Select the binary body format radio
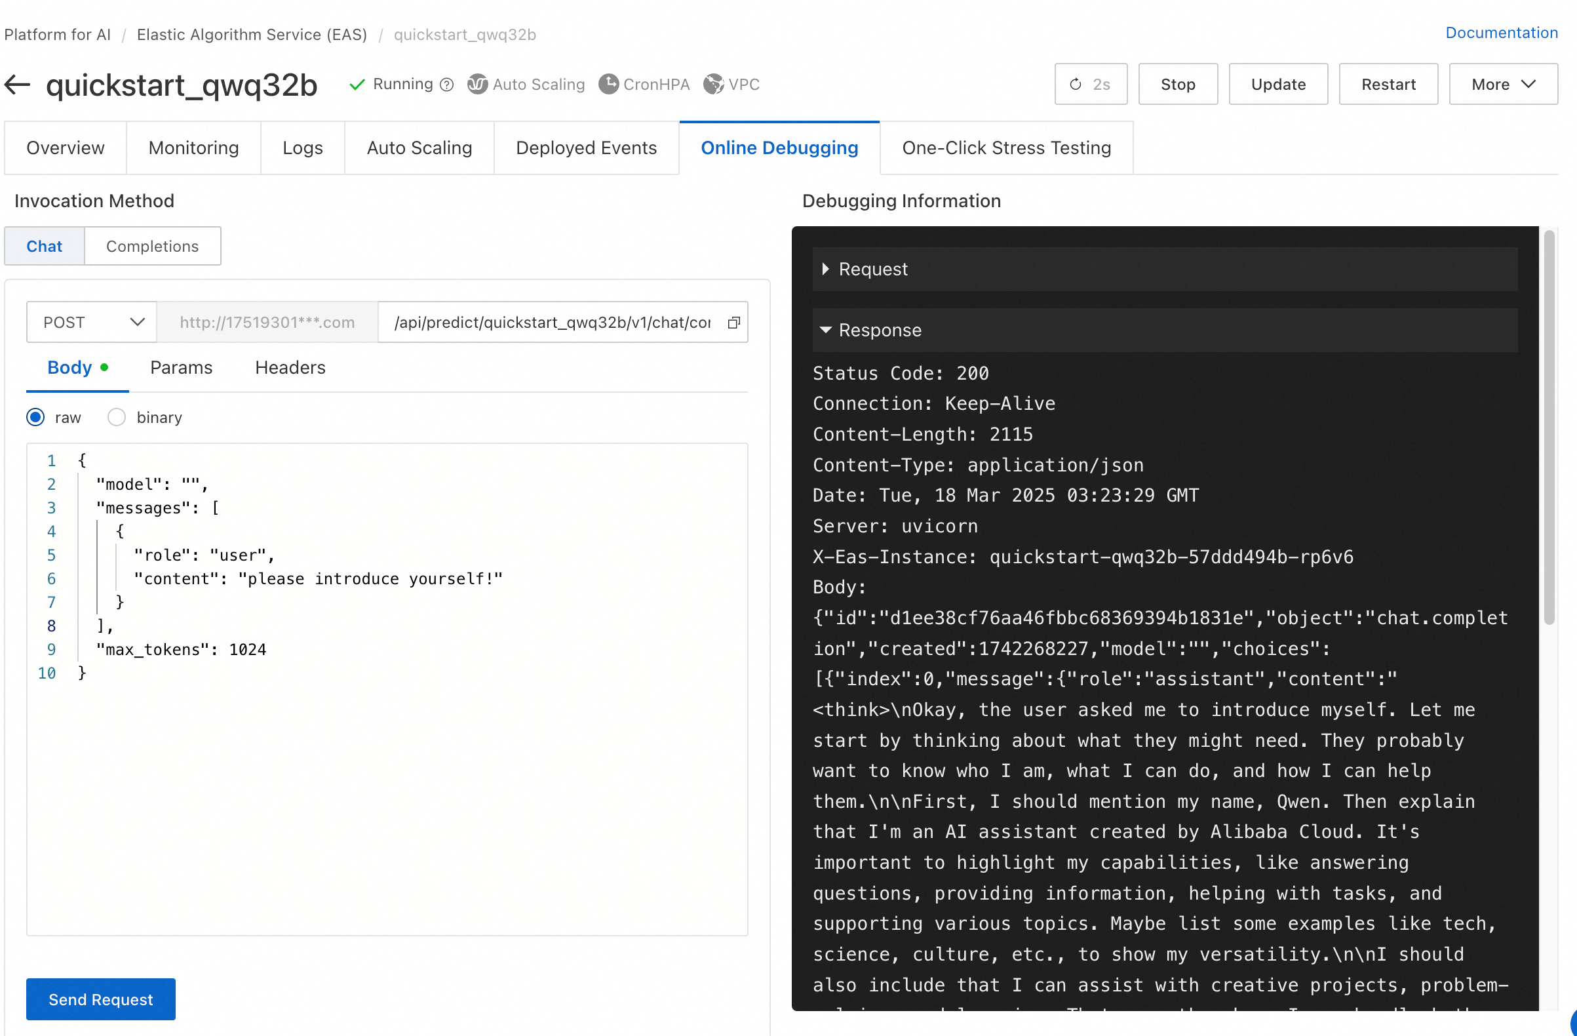This screenshot has height=1036, width=1577. click(117, 417)
